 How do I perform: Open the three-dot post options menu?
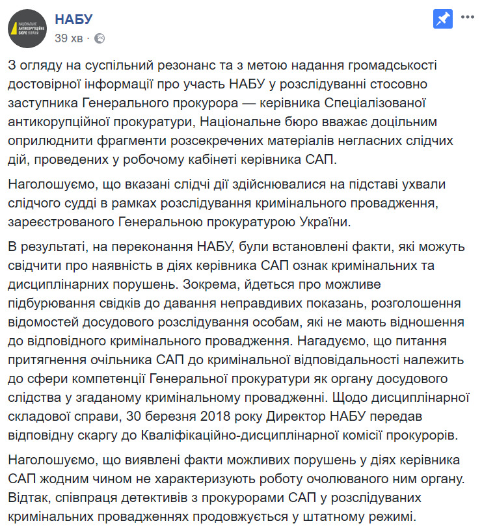click(468, 18)
